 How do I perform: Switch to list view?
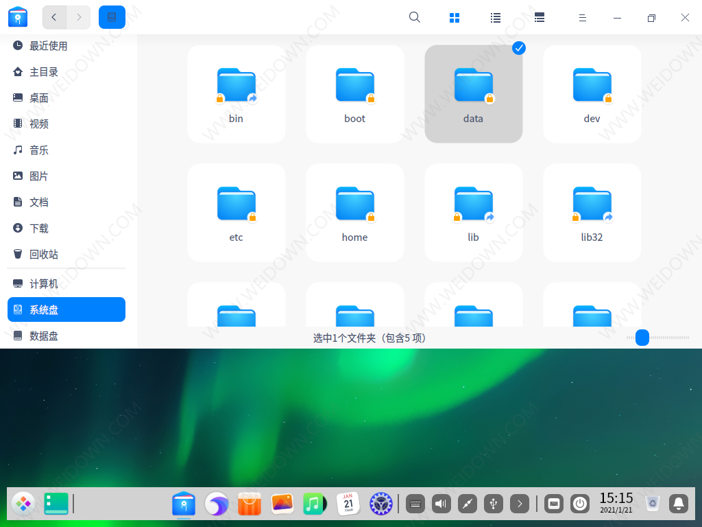[x=495, y=17]
